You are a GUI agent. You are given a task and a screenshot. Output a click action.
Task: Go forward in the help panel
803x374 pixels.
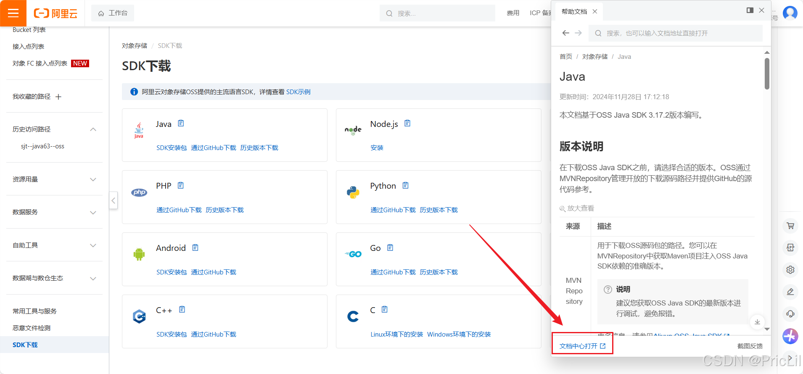[578, 33]
